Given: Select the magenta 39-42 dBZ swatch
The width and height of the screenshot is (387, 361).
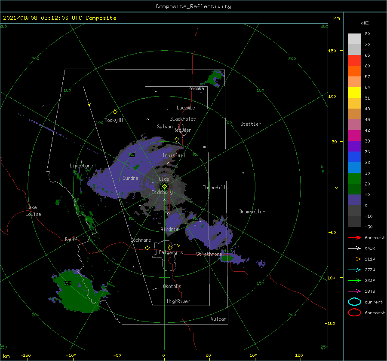Looking at the screenshot, I should point(354,136).
